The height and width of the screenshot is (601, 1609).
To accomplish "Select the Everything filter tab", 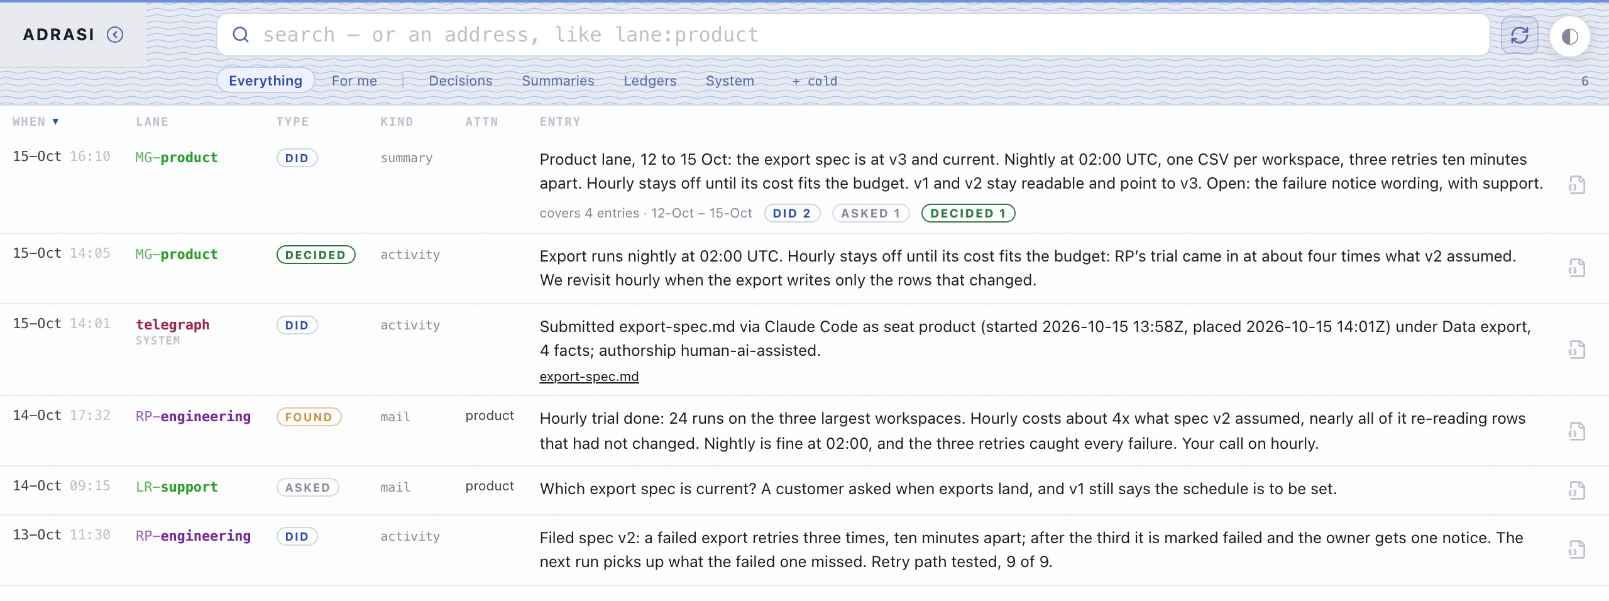I will pyautogui.click(x=265, y=80).
